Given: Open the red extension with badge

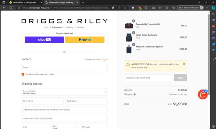Looking at the screenshot, I should [x=140, y=8].
